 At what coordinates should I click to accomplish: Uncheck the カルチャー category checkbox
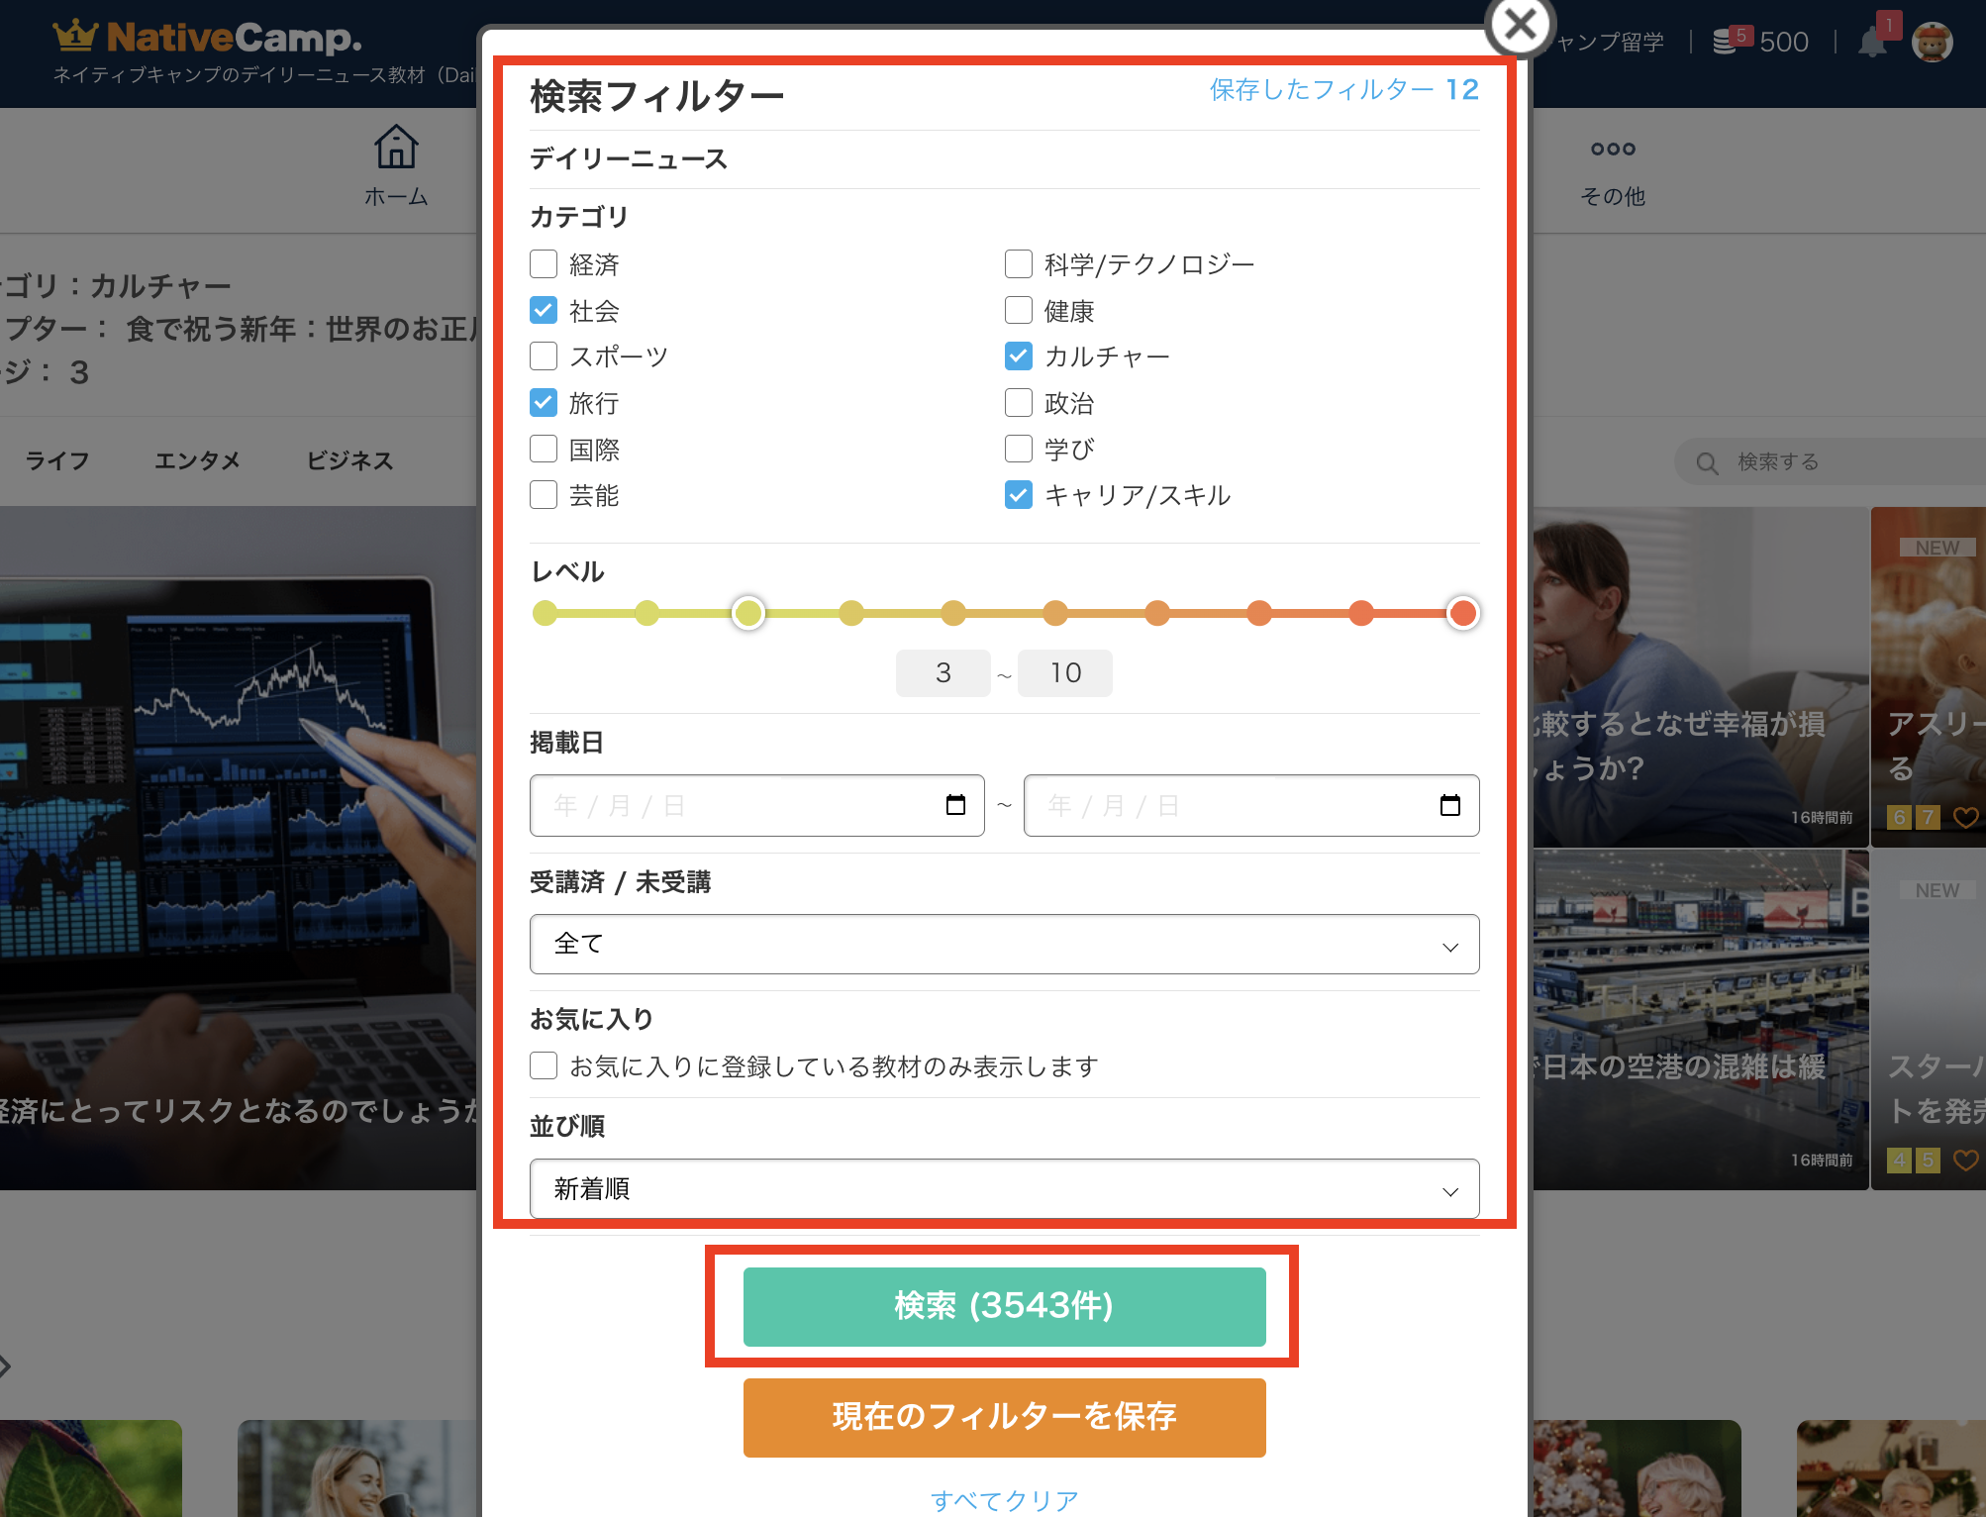1018,356
